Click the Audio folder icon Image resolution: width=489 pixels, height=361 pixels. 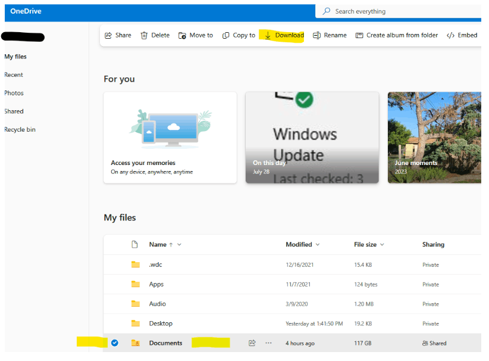[136, 304]
